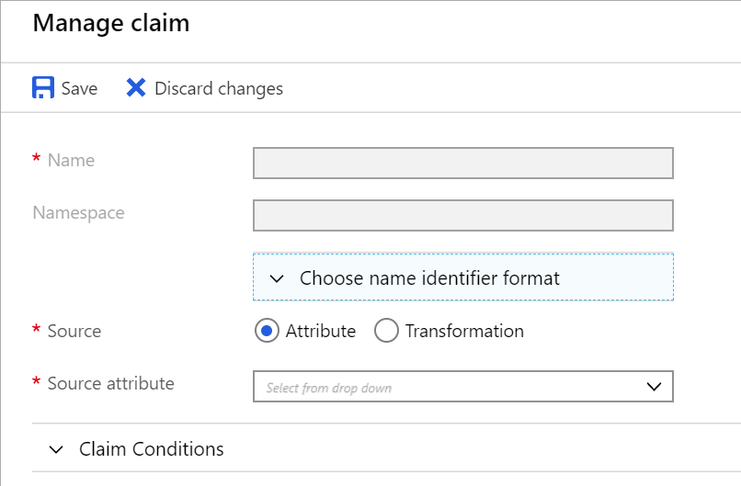Click the Manage claim heading
The width and height of the screenshot is (741, 486).
[x=111, y=23]
